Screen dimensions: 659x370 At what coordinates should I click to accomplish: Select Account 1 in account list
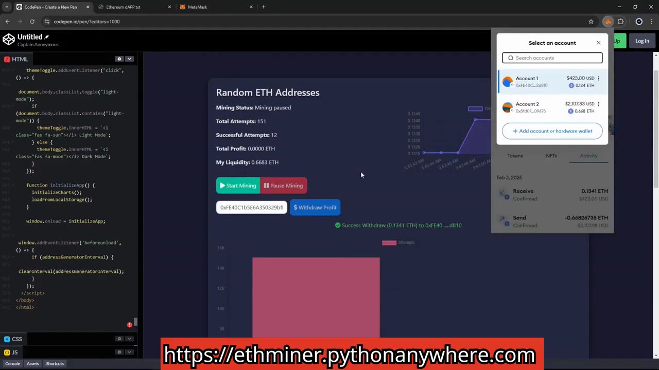(552, 82)
